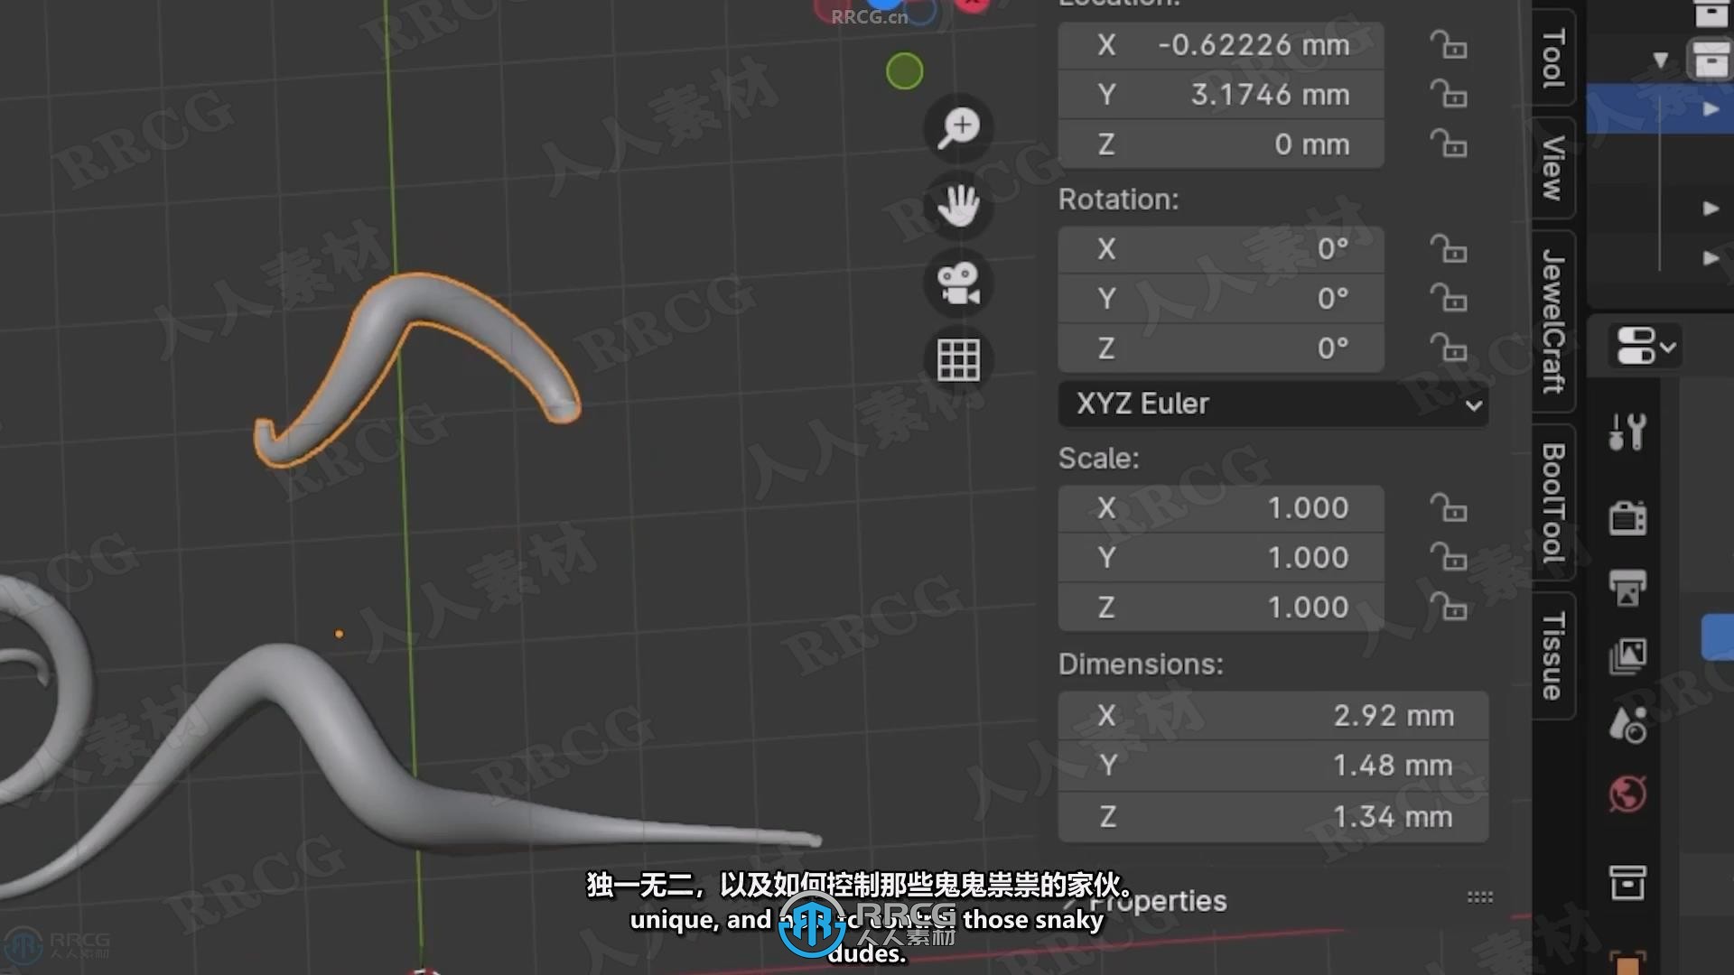Toggle lock for Location Y

click(x=1449, y=94)
